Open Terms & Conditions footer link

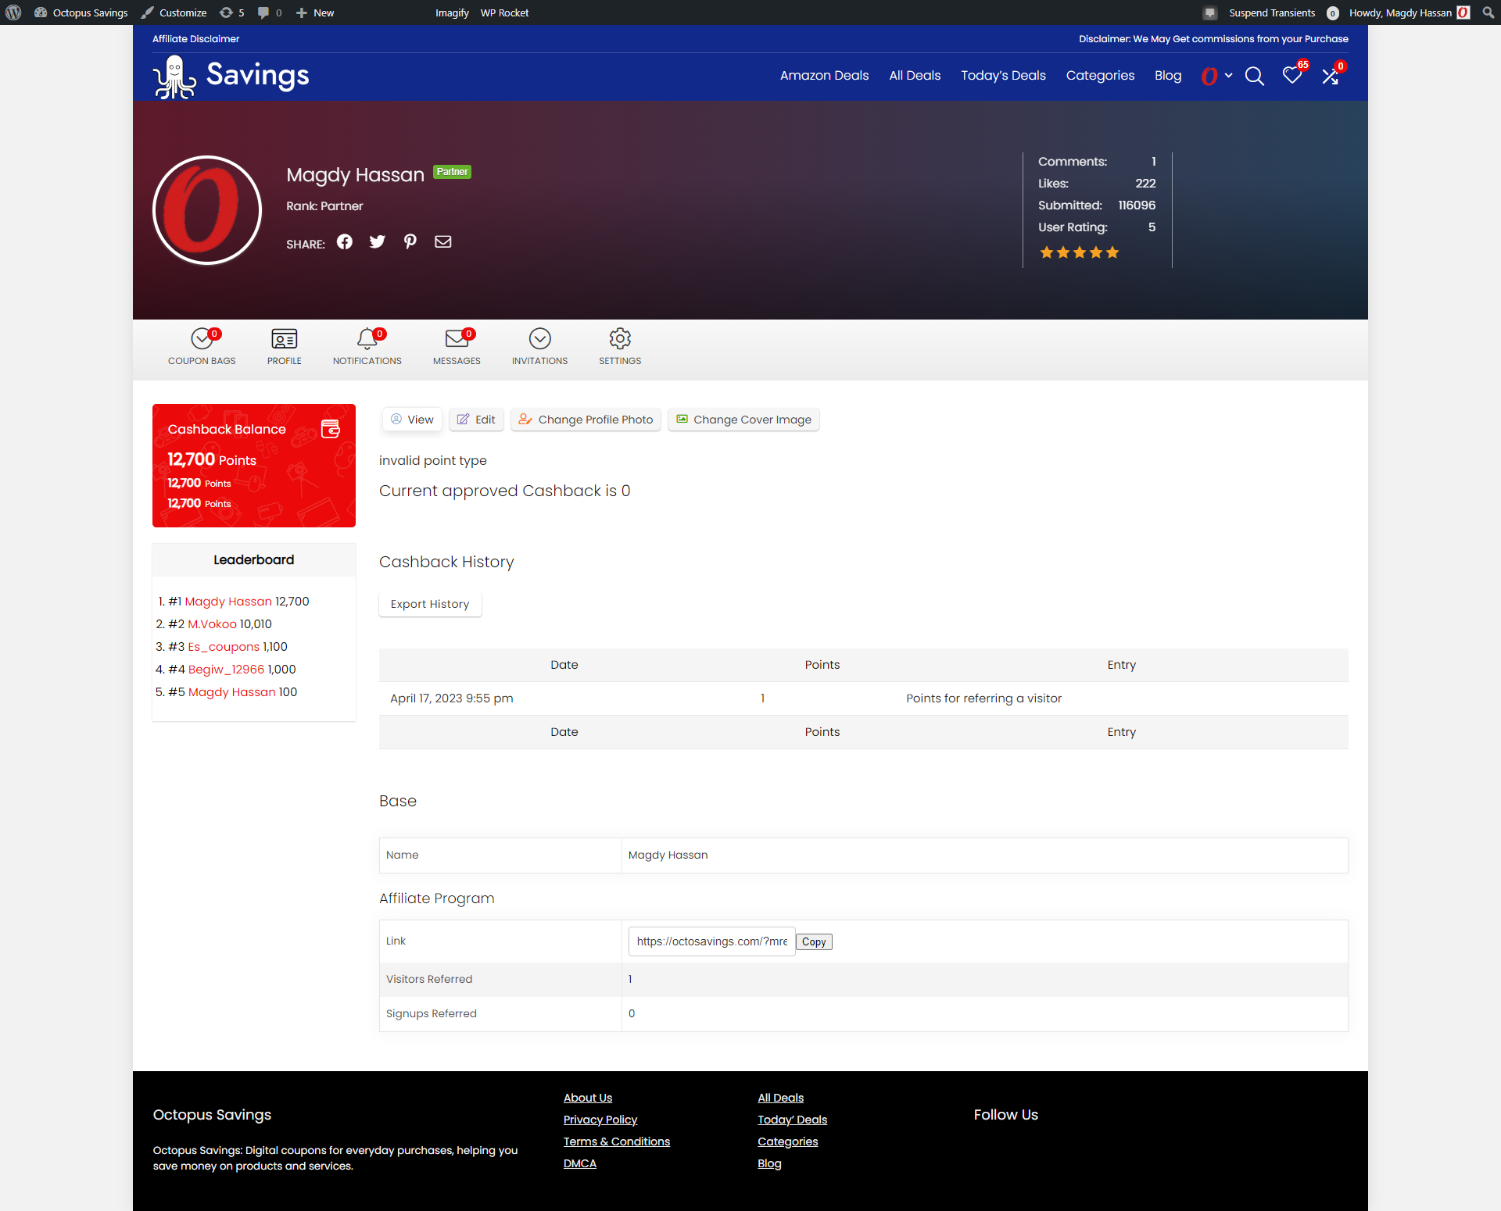(x=617, y=1141)
